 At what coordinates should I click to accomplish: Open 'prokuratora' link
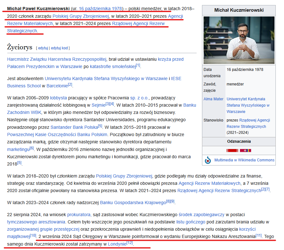(x=79, y=215)
